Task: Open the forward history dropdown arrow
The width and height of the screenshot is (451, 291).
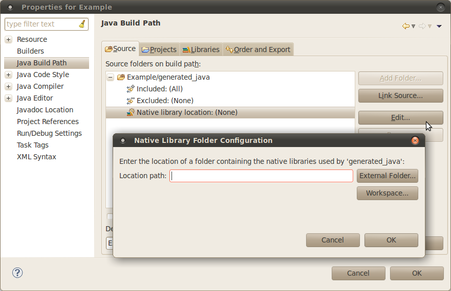Action: tap(429, 27)
